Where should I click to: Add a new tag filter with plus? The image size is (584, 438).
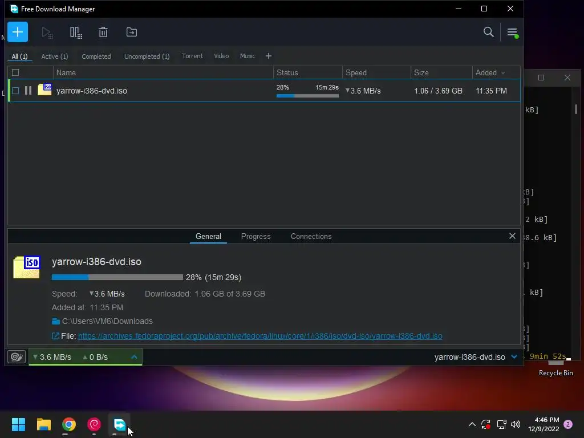point(269,56)
